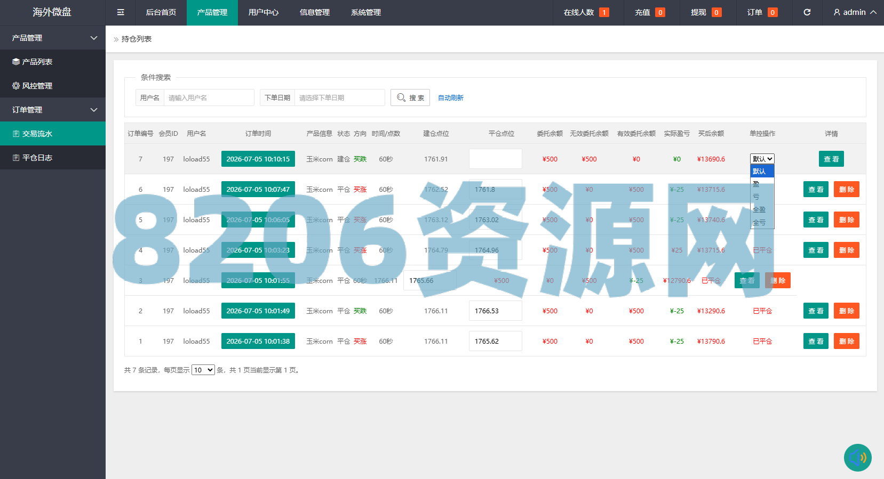Click the 建仓点位 value 1761.91
This screenshot has width=884, height=479.
[x=436, y=159]
